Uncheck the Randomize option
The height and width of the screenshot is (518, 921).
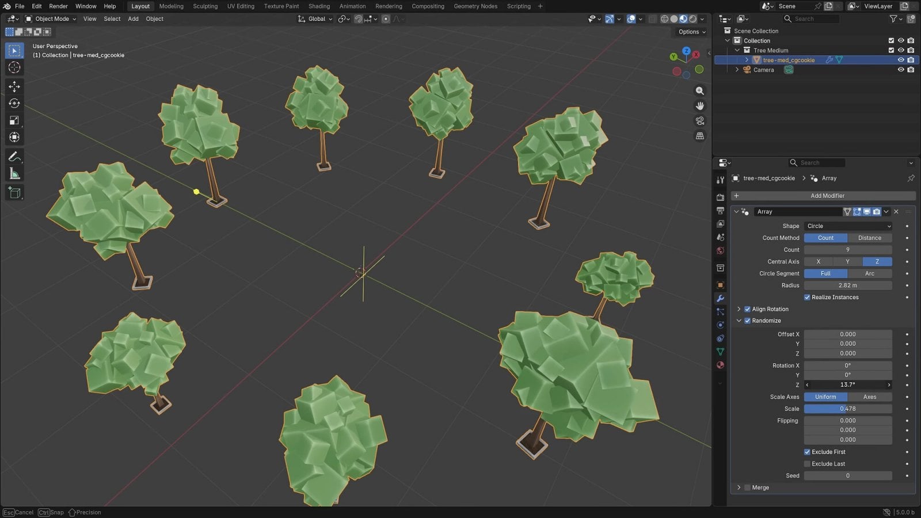pos(747,321)
